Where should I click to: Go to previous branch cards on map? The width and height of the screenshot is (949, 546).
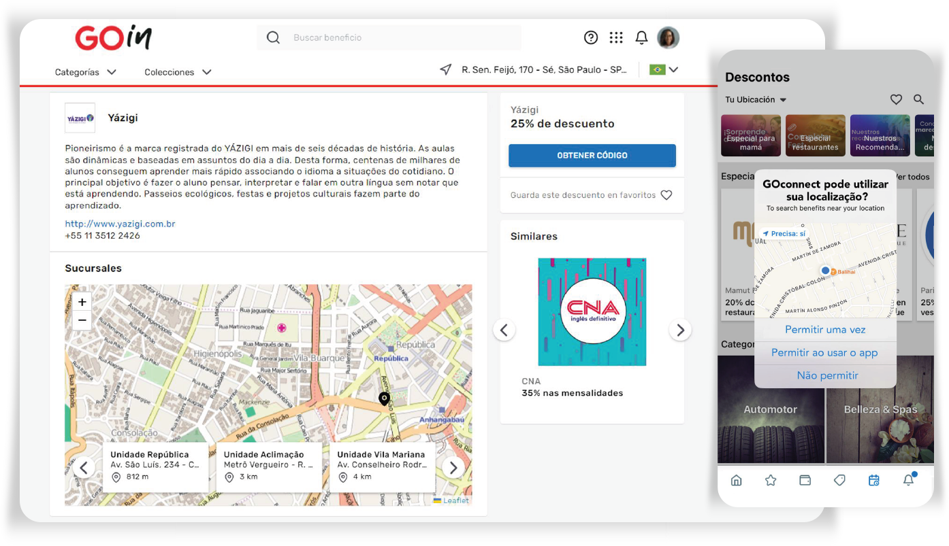pyautogui.click(x=84, y=468)
